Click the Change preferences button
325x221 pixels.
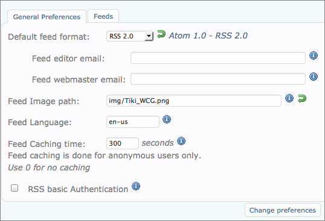pyautogui.click(x=283, y=210)
